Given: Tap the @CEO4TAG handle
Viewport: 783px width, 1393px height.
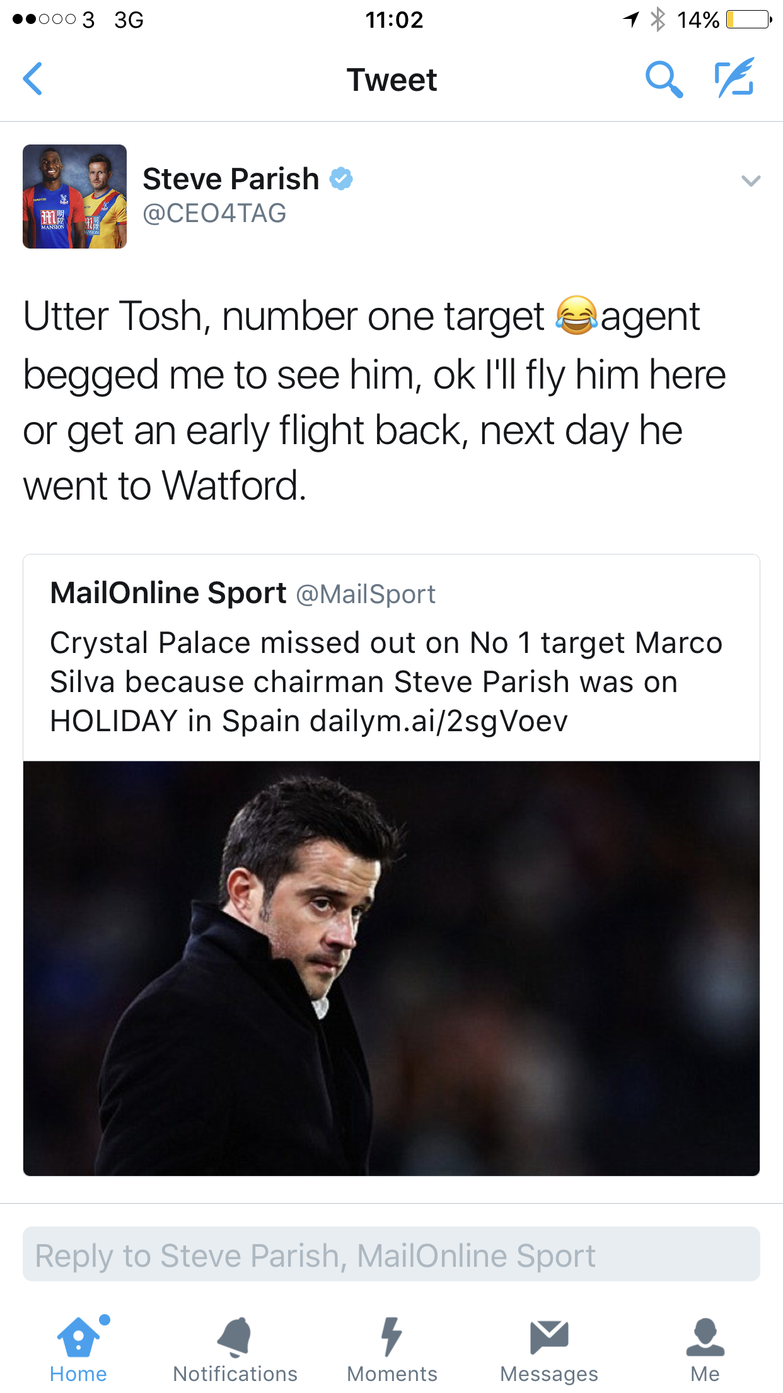Looking at the screenshot, I should tap(214, 213).
